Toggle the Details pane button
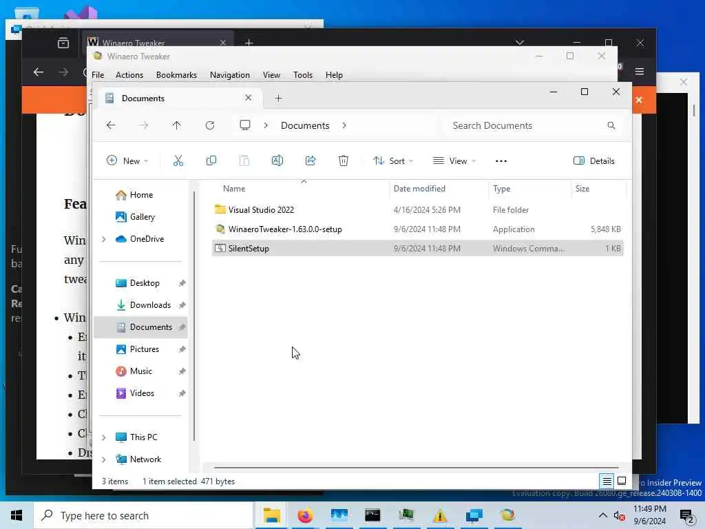Viewport: 705px width, 529px height. pos(593,160)
